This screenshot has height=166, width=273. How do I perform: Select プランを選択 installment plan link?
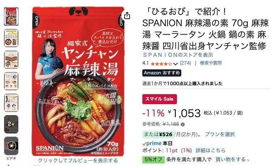tap(220, 134)
